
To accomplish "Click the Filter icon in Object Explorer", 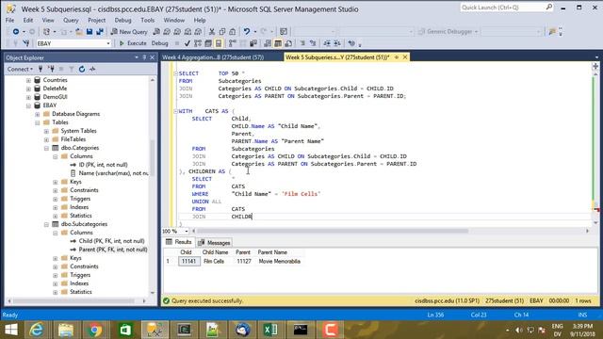I will click(x=72, y=69).
